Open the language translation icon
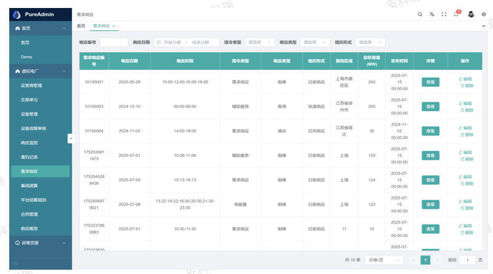The height and width of the screenshot is (274, 493). pyautogui.click(x=432, y=15)
